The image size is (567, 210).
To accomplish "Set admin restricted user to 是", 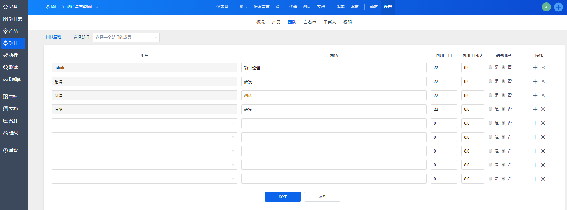I will tap(490, 67).
